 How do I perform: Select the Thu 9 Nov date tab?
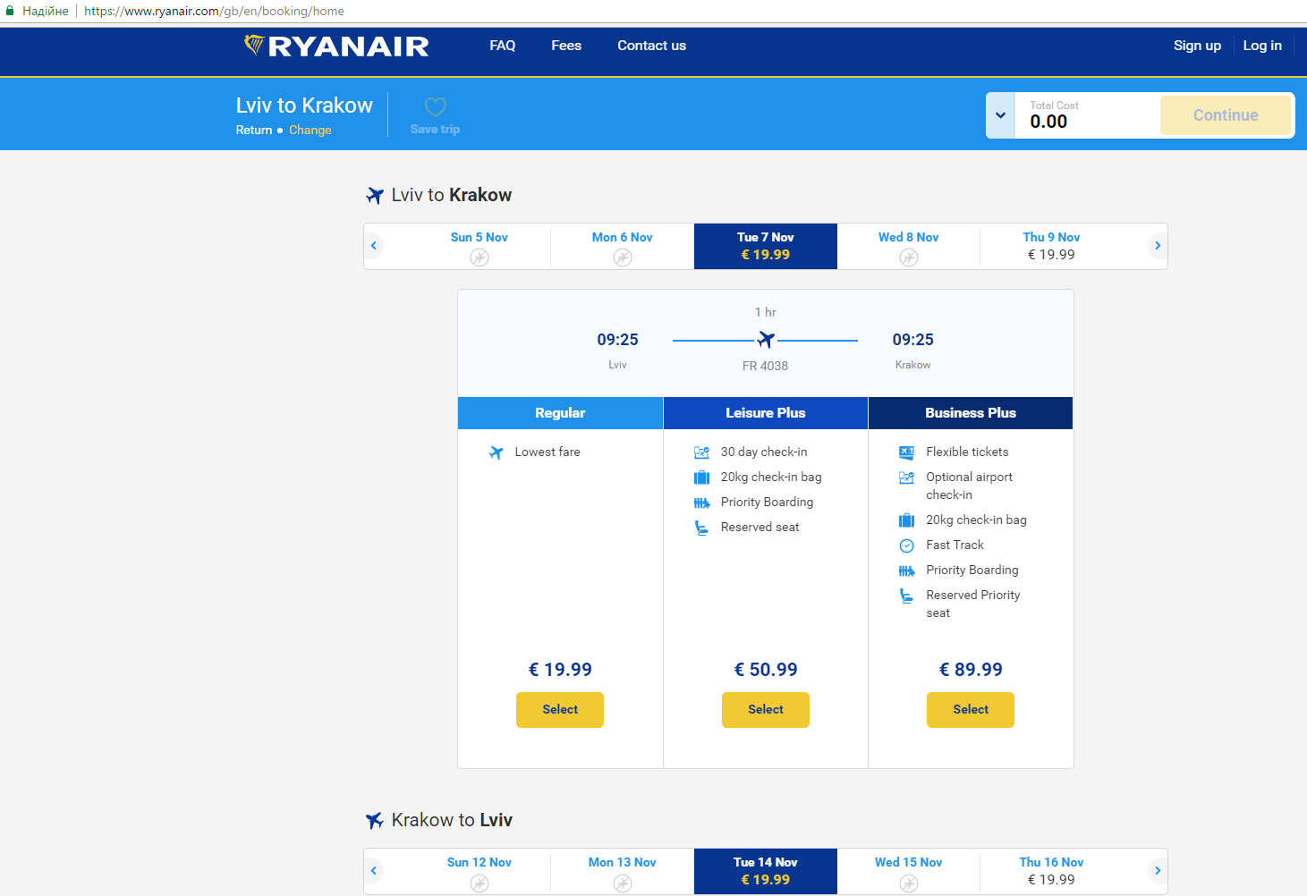click(1052, 246)
